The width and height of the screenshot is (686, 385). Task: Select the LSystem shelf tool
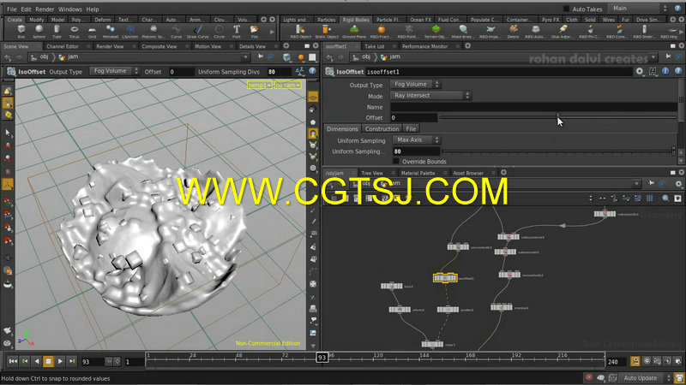pos(130,32)
